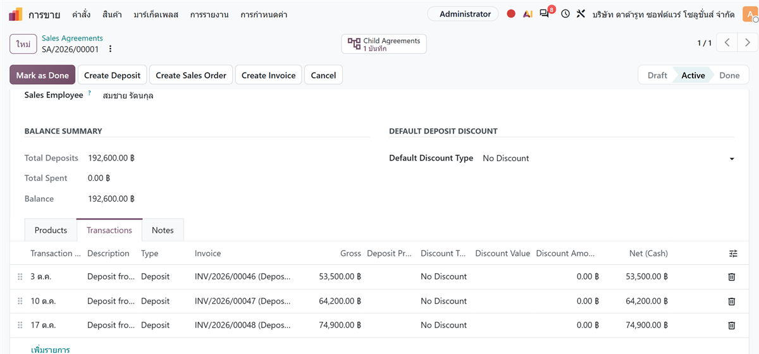759x354 pixels.
Task: Click Create Deposit button
Action: coord(112,75)
